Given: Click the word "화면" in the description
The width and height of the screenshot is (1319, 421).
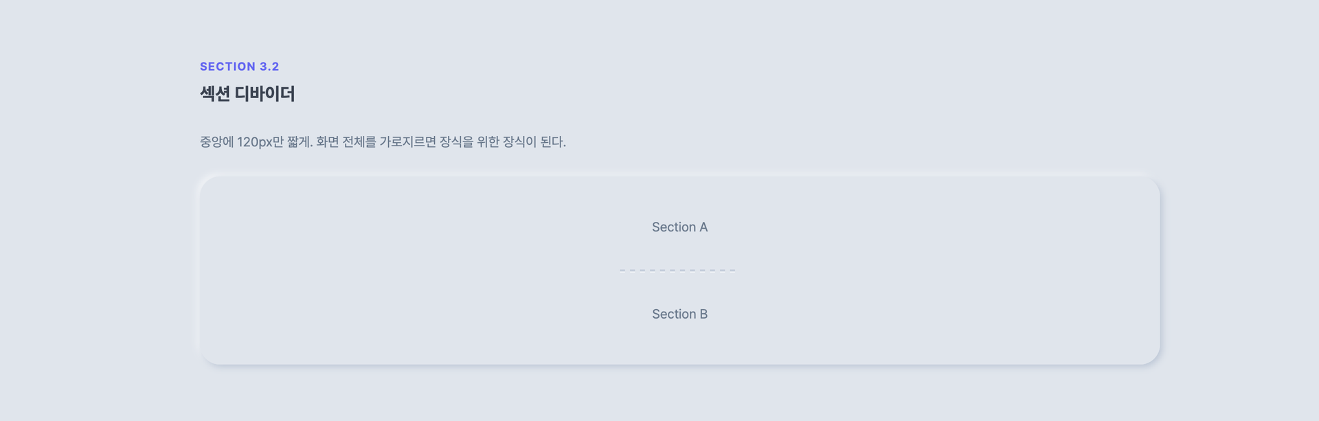Looking at the screenshot, I should 327,142.
